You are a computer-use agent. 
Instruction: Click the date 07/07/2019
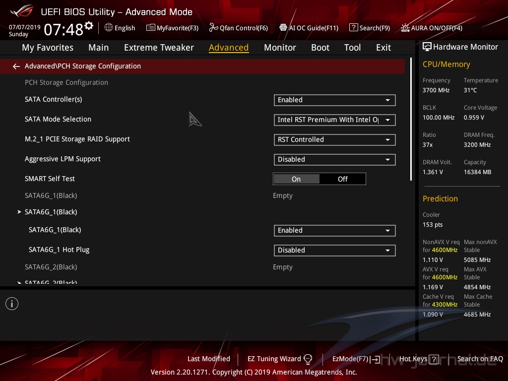click(x=24, y=27)
